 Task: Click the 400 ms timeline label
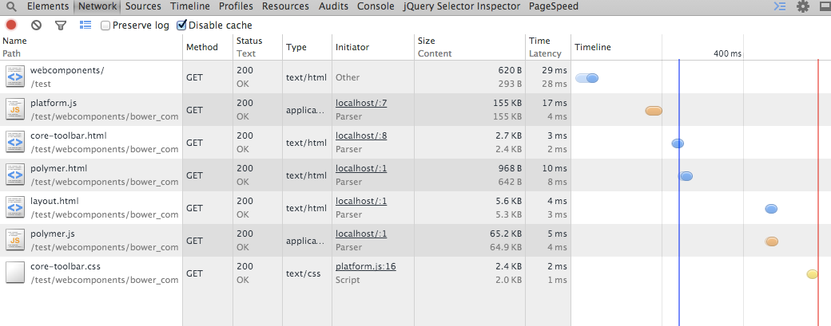tap(728, 53)
